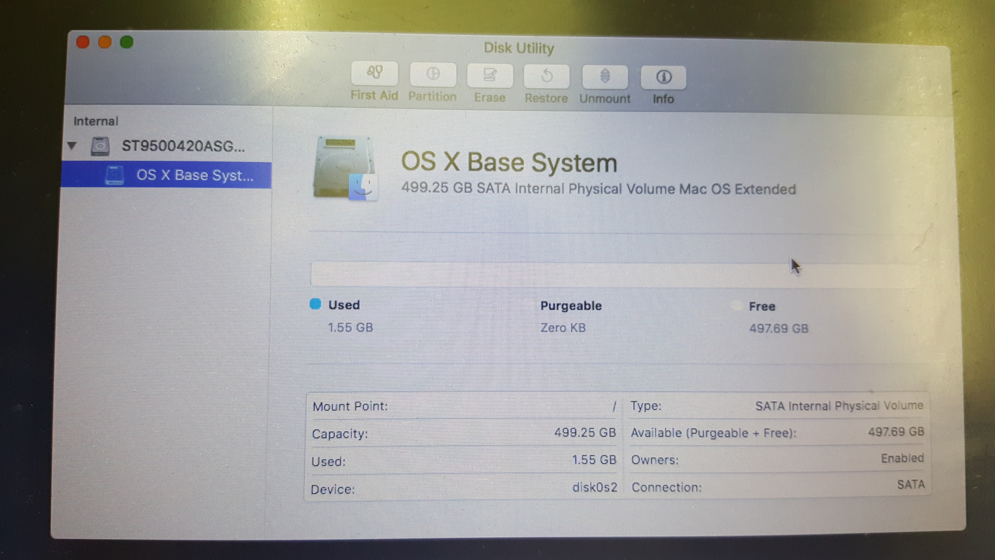Close the Disk Utility window
The image size is (995, 560).
83,42
